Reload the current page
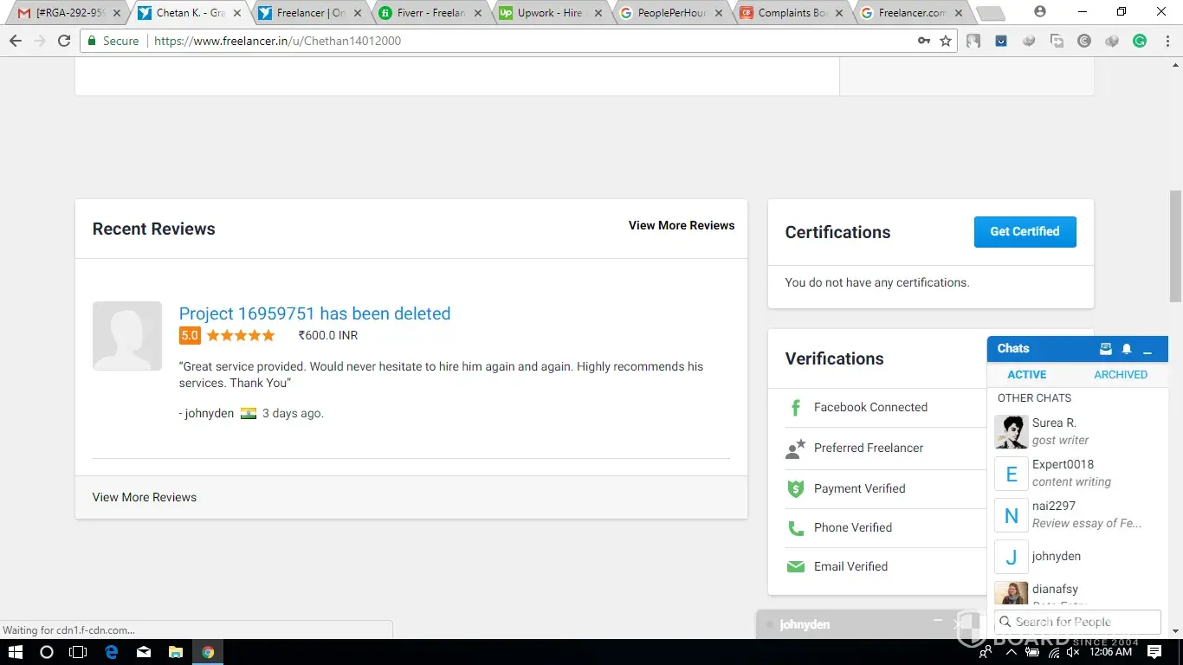1183x665 pixels. [x=63, y=41]
